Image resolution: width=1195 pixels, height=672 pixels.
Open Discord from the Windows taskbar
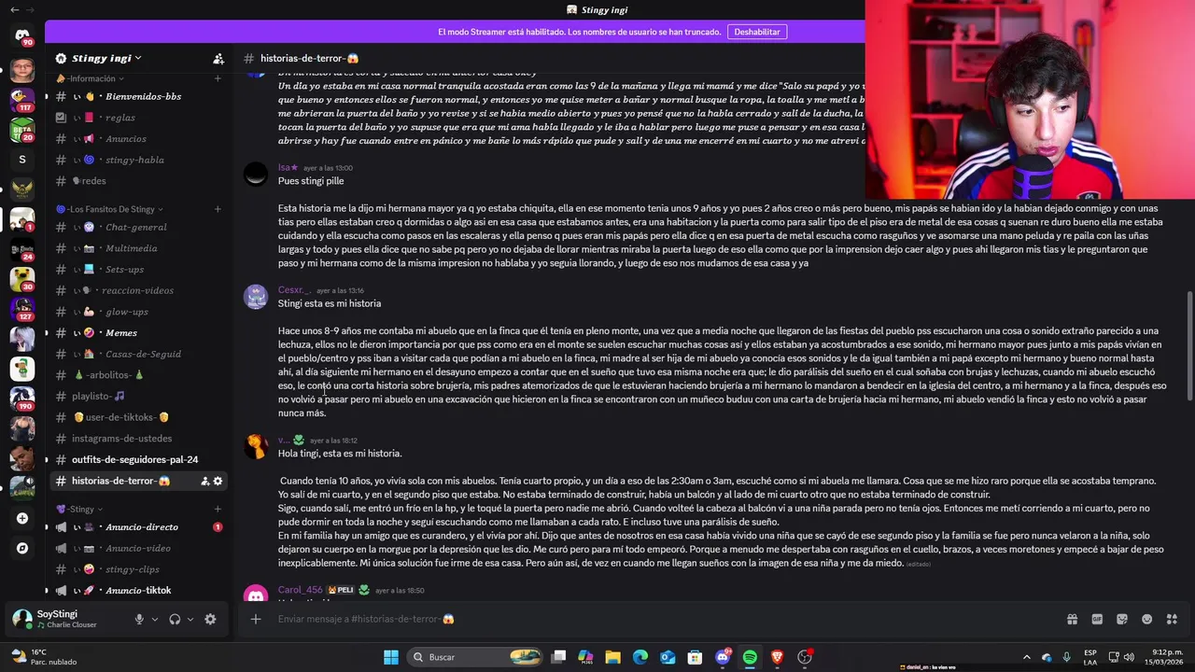723,657
